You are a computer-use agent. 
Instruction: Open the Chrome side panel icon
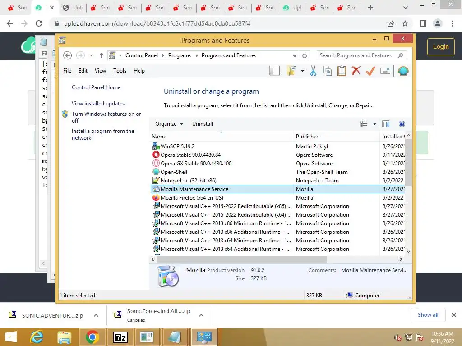pyautogui.click(x=423, y=23)
